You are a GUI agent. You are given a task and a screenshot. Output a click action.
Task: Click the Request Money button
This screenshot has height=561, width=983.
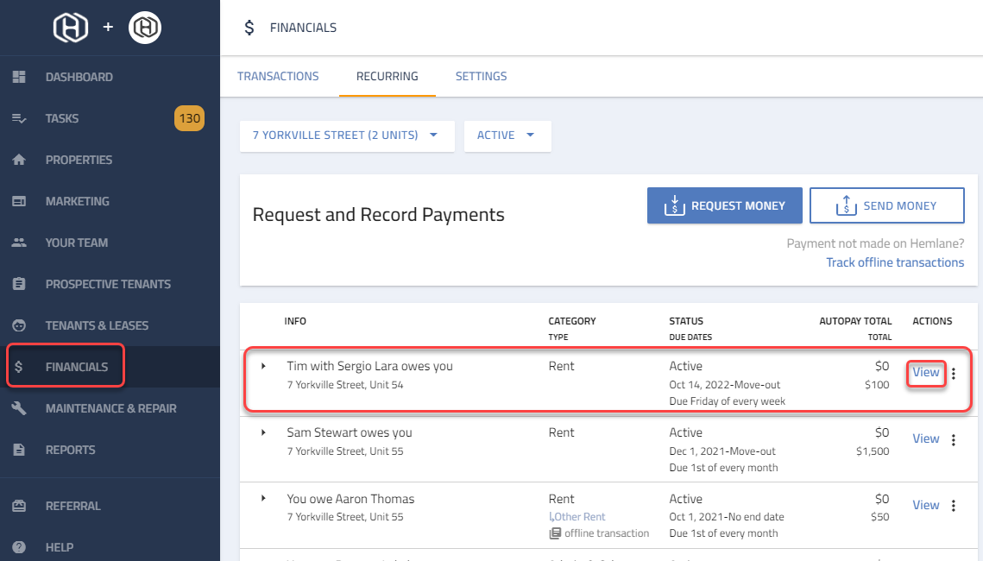(724, 206)
